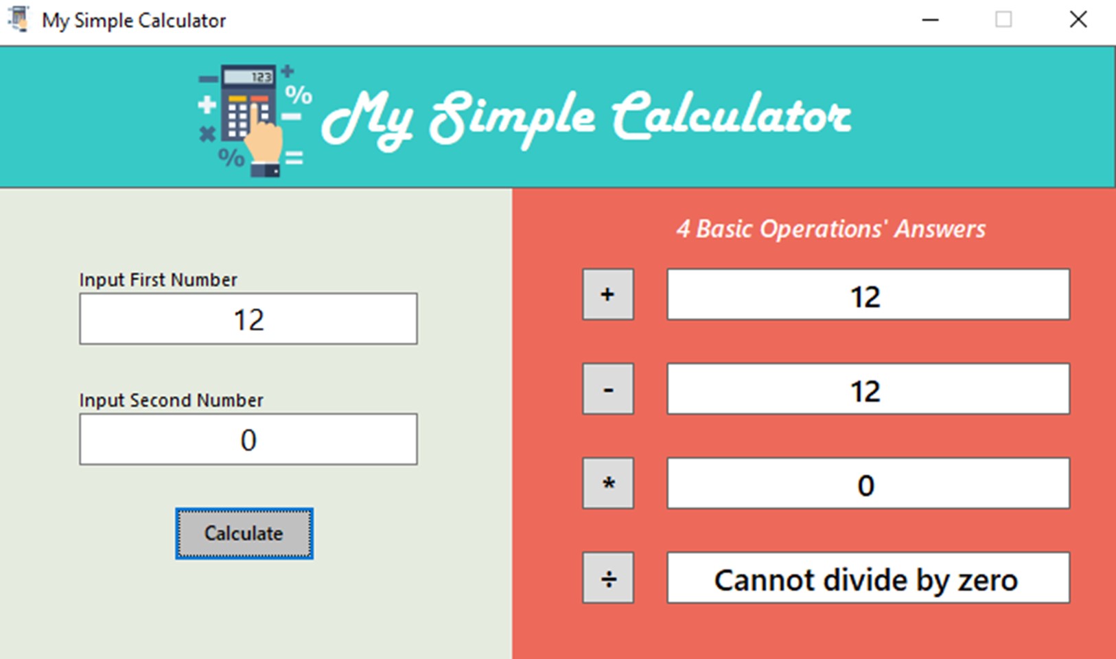Viewport: 1116px width, 659px height.
Task: Click the "4 Basic Operations' Answers" heading
Action: [830, 229]
